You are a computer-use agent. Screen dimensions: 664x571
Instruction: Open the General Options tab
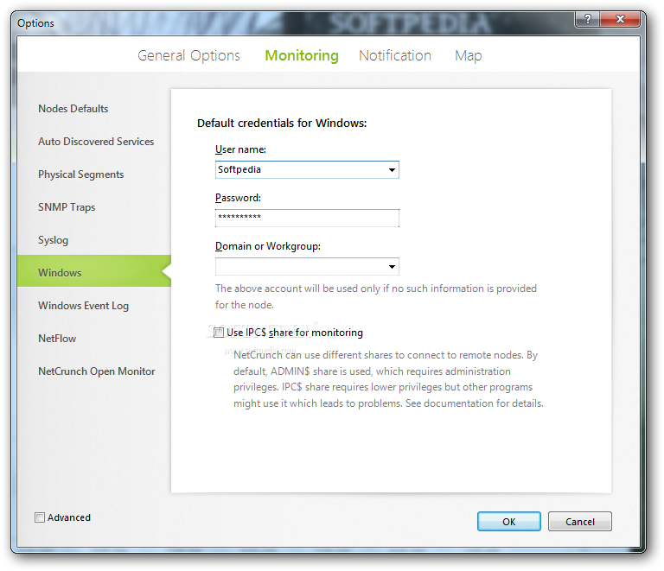(188, 56)
